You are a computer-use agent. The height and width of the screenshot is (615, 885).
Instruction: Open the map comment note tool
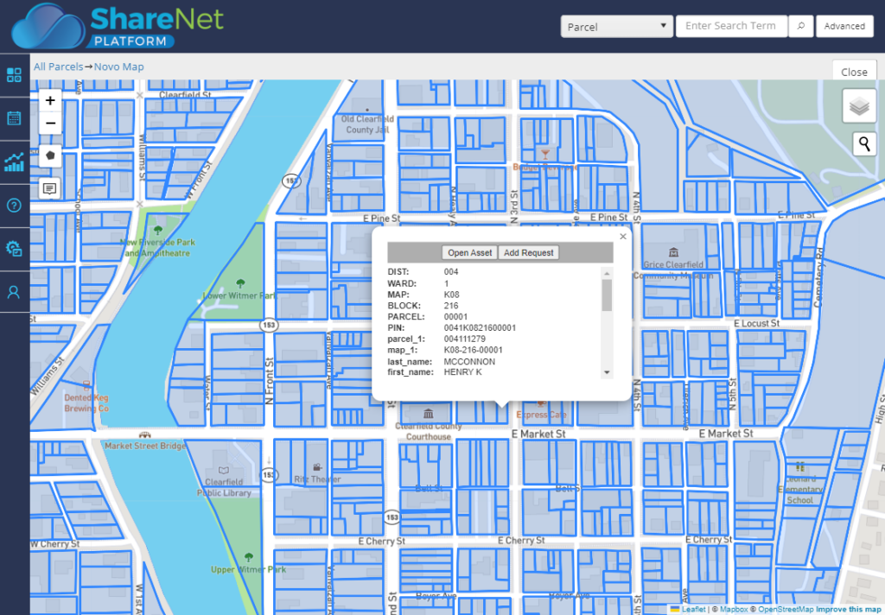click(50, 188)
